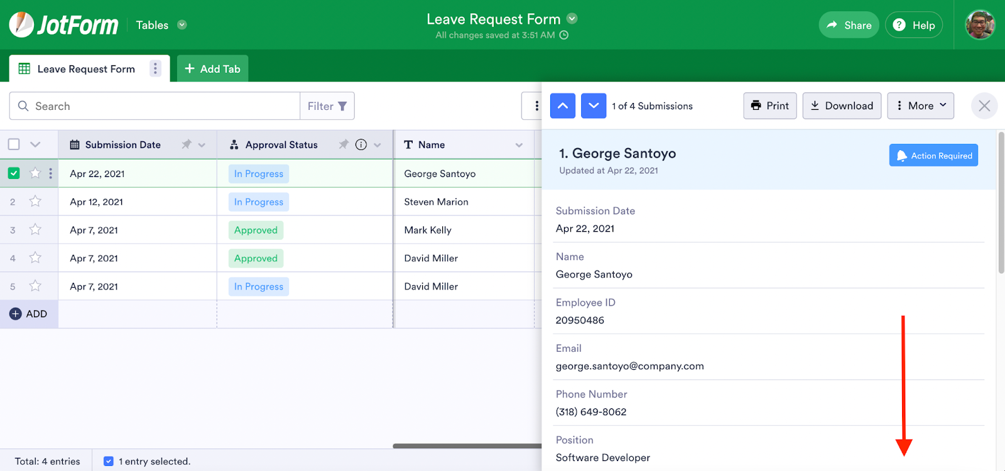Click the Software Developer position value
Screen dimensions: 1005x471
click(603, 458)
